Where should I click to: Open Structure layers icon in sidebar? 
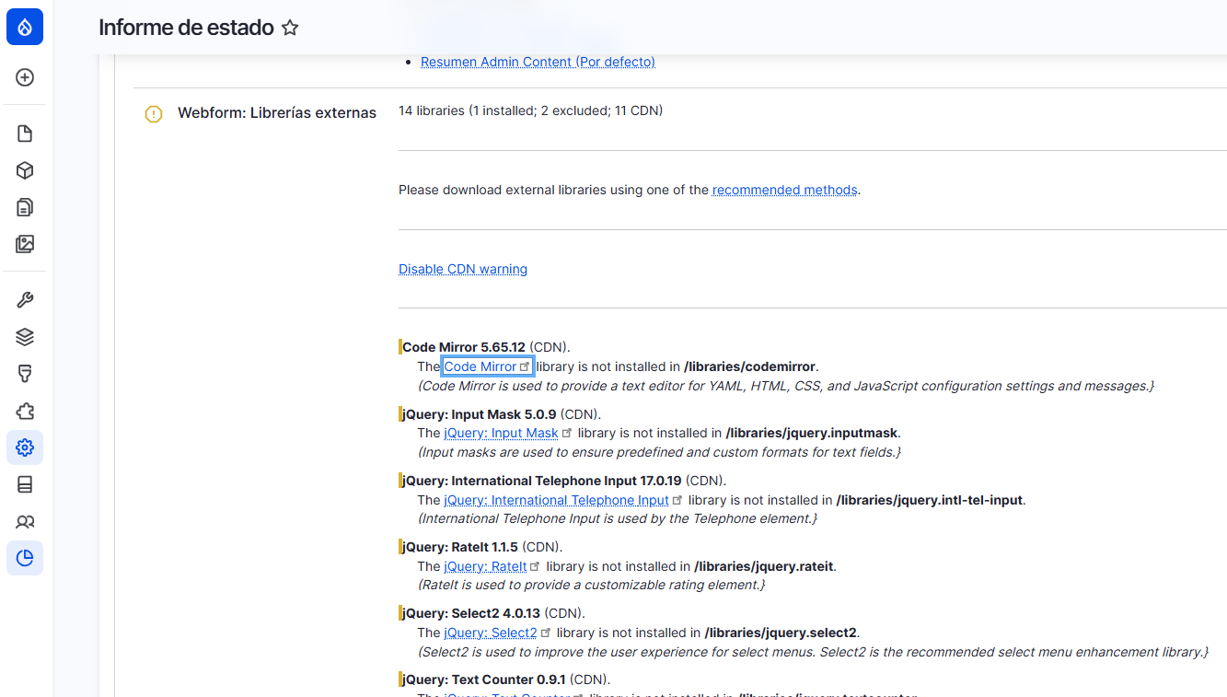click(x=25, y=337)
